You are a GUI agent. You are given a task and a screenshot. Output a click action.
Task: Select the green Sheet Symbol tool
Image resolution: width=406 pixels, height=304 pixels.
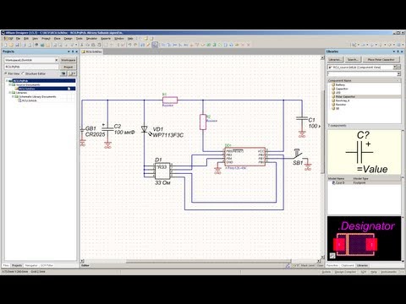pyautogui.click(x=208, y=45)
